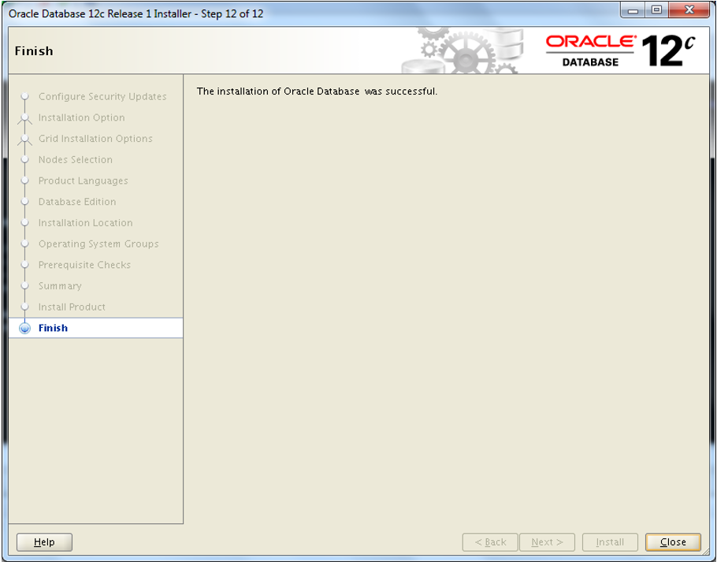Click the Summary step node icon
The height and width of the screenshot is (562, 717).
point(24,286)
